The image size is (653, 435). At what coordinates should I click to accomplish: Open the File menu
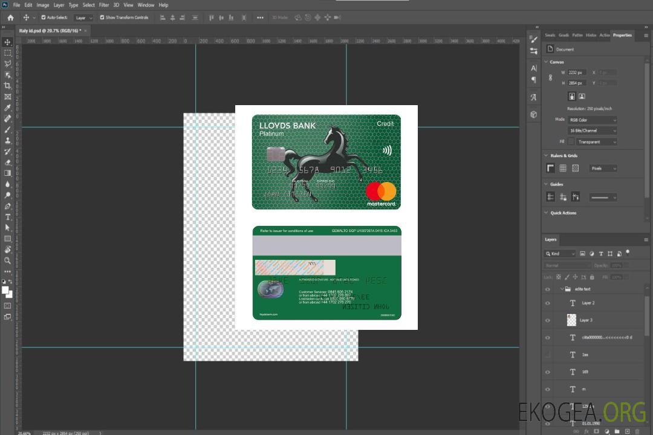[17, 5]
